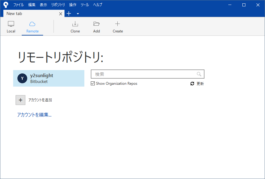This screenshot has height=179, width=265.
Task: Click the y2sunlight avatar icon
Action: pyautogui.click(x=22, y=78)
